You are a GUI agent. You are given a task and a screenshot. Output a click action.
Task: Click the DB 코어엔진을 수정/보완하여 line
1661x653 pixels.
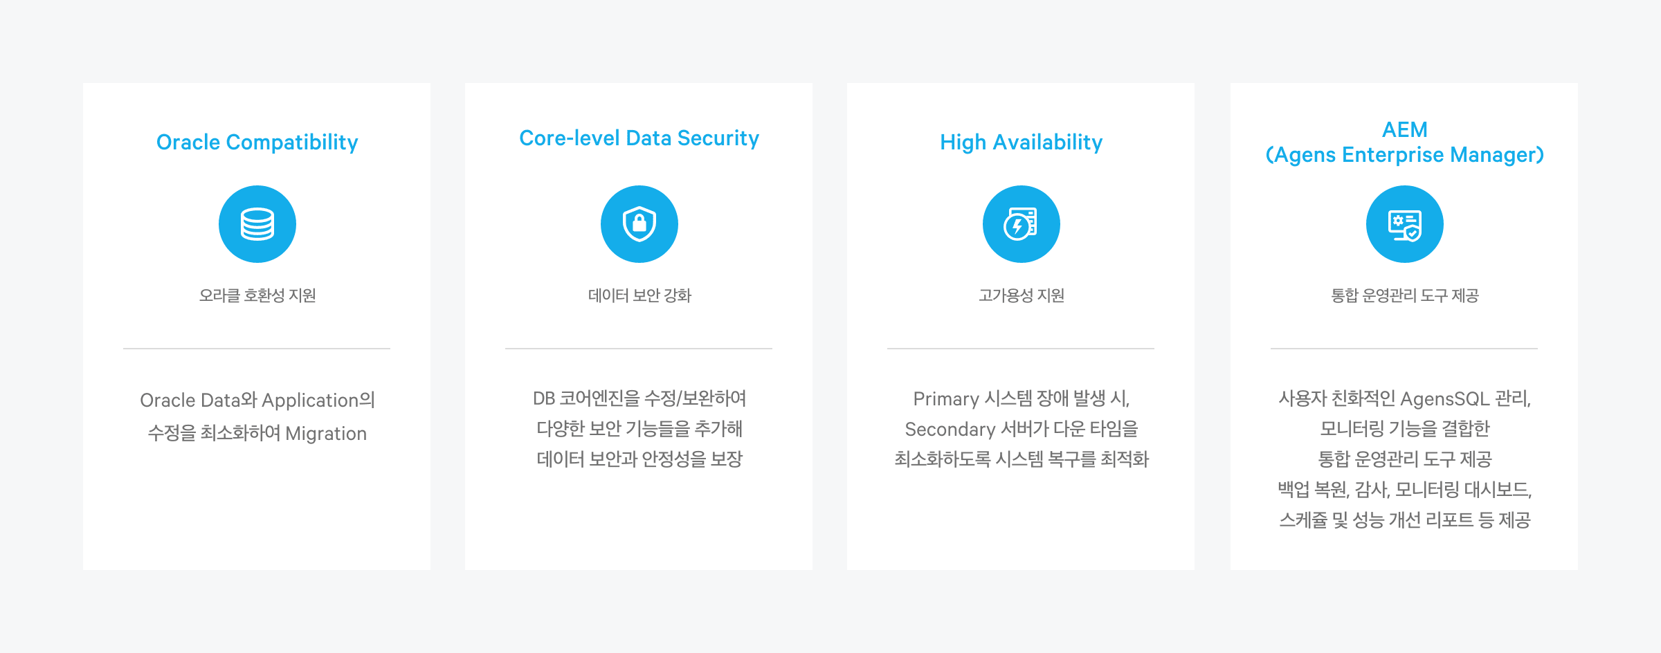click(639, 398)
